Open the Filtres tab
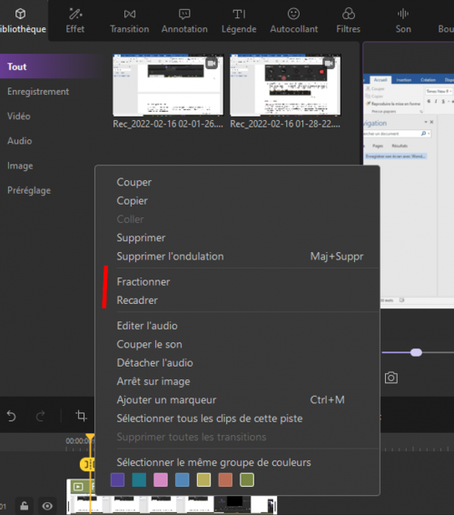The image size is (454, 515). [348, 21]
